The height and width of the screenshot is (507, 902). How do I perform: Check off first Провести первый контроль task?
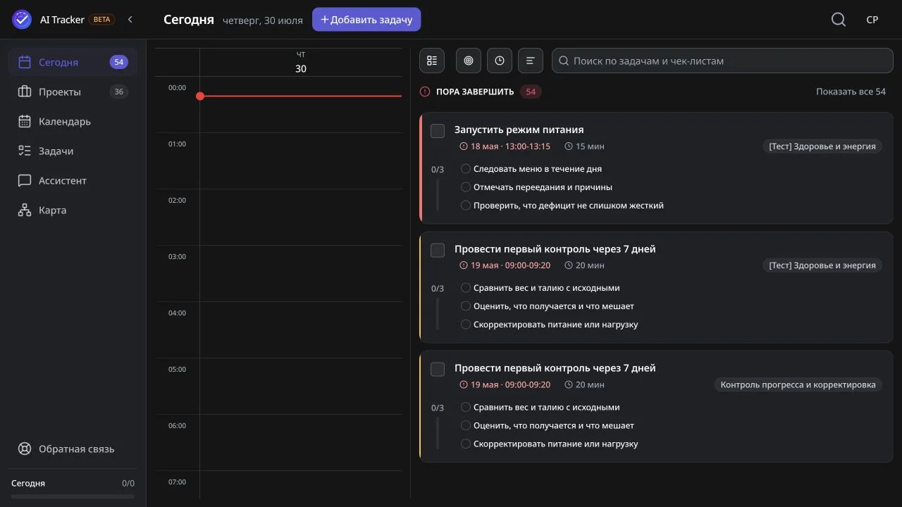(x=438, y=250)
